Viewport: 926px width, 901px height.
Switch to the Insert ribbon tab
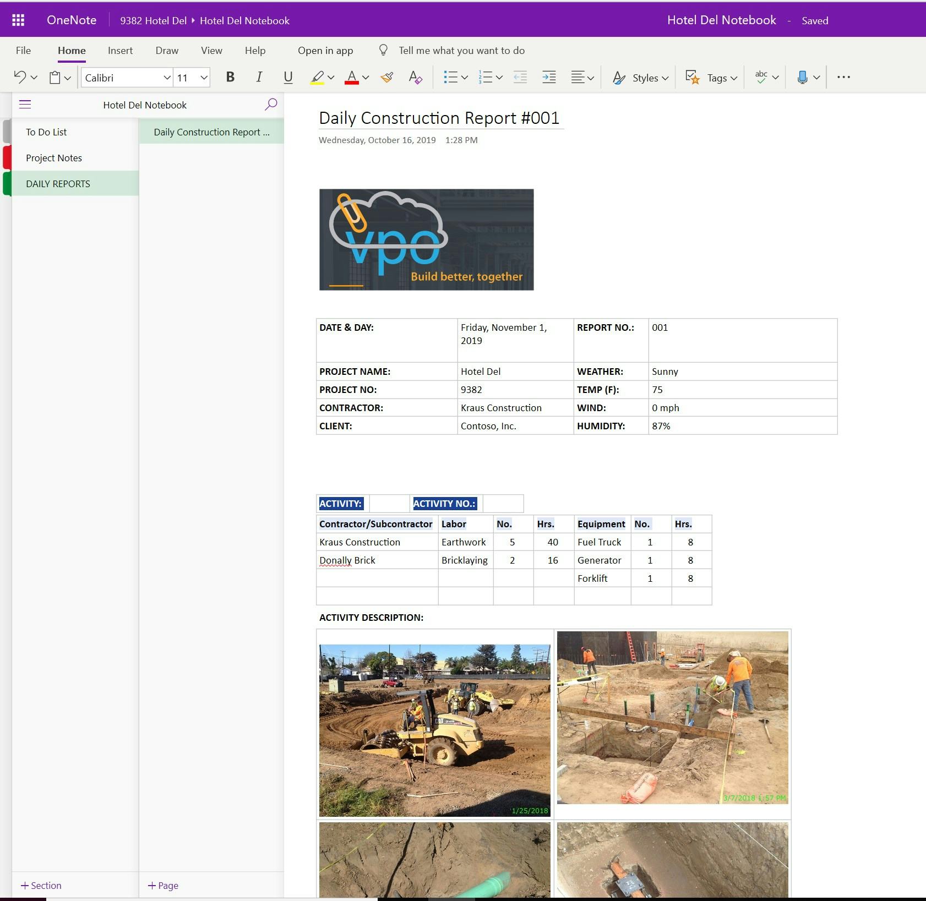click(119, 50)
